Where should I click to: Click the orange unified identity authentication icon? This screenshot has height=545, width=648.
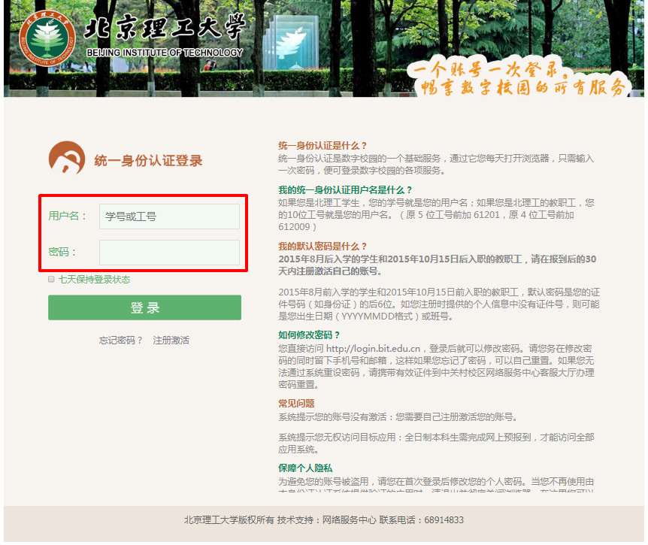click(66, 159)
